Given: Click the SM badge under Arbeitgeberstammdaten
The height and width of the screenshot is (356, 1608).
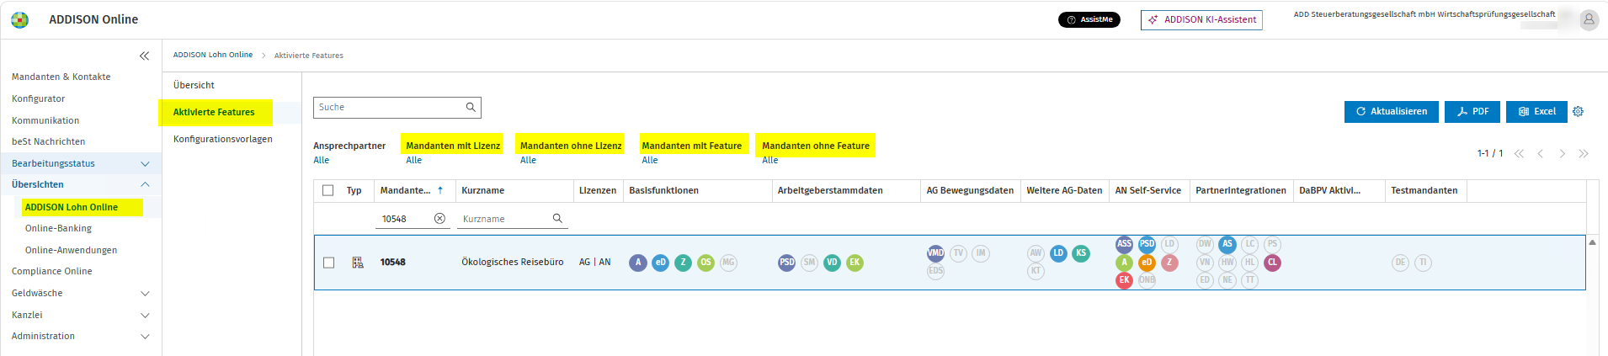Looking at the screenshot, I should (809, 263).
